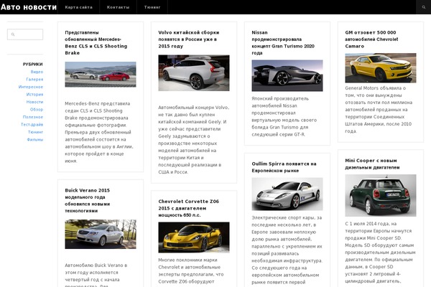
Task: Open the Контакты menu item
Action: (x=118, y=7)
